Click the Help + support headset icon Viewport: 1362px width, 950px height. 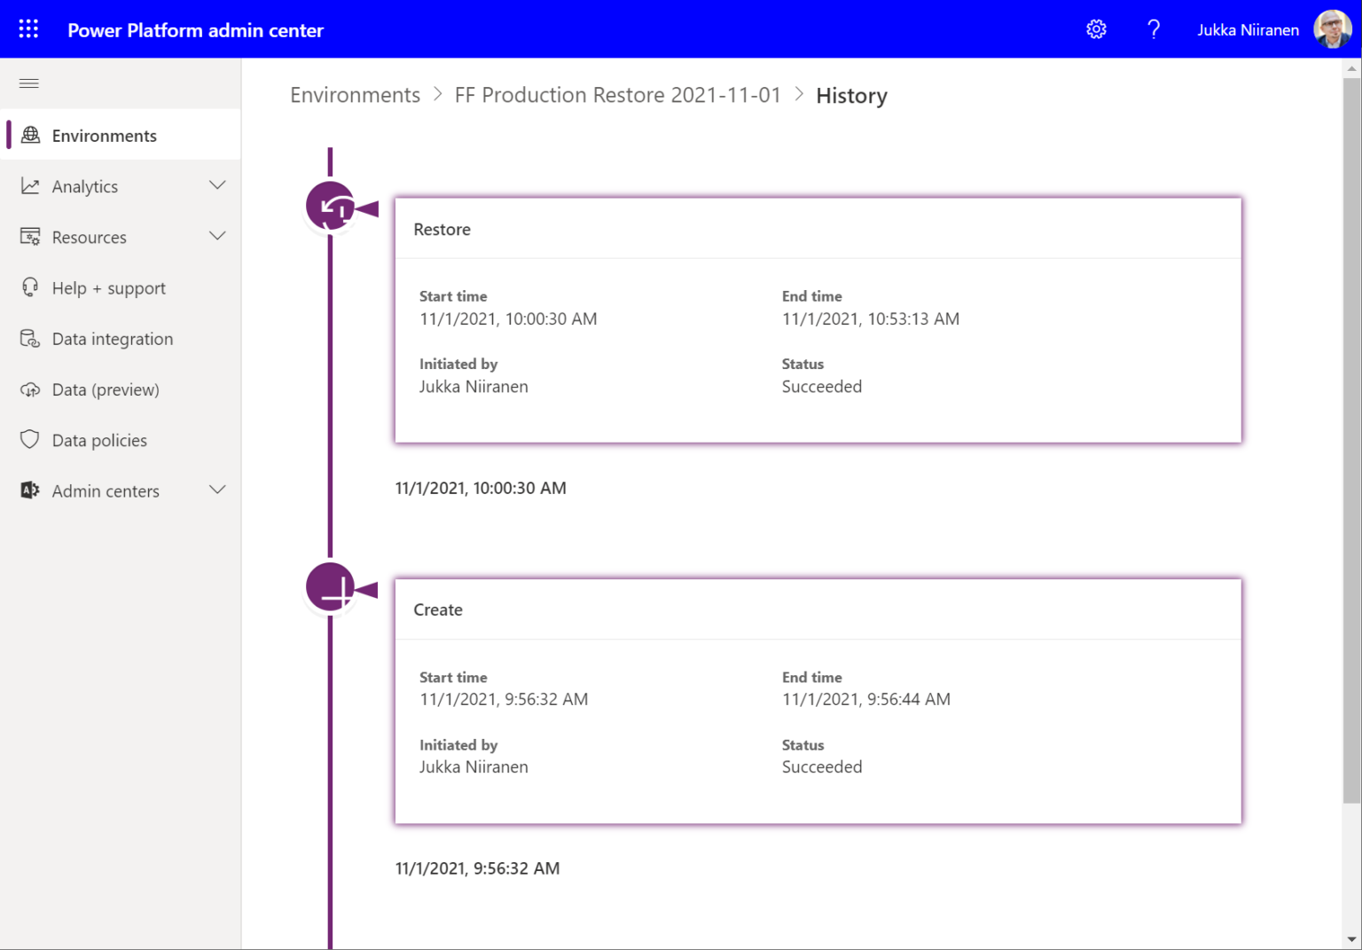tap(30, 287)
